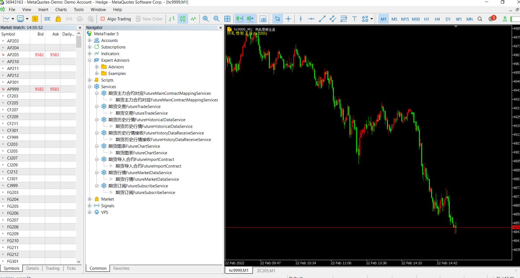This screenshot has height=278, width=520.
Task: Toggle chart auto scroll
Action: (239, 19)
